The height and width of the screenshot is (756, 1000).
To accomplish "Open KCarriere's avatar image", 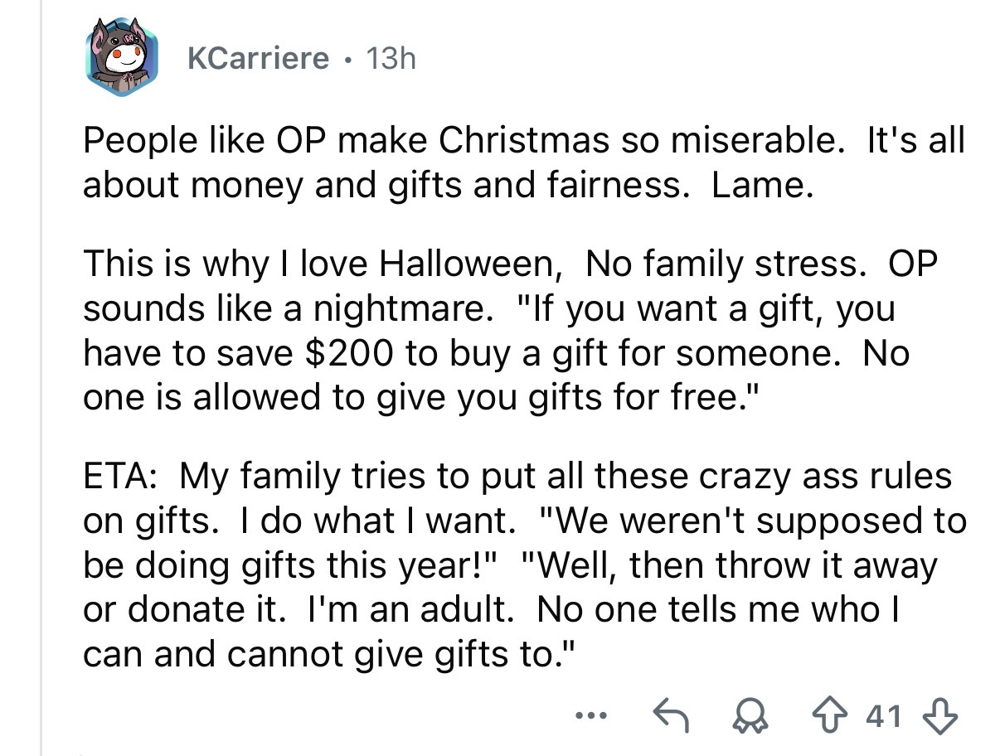I will [x=120, y=58].
